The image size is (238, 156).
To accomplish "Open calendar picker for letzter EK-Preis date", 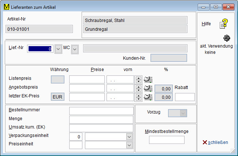I will tap(148, 97).
